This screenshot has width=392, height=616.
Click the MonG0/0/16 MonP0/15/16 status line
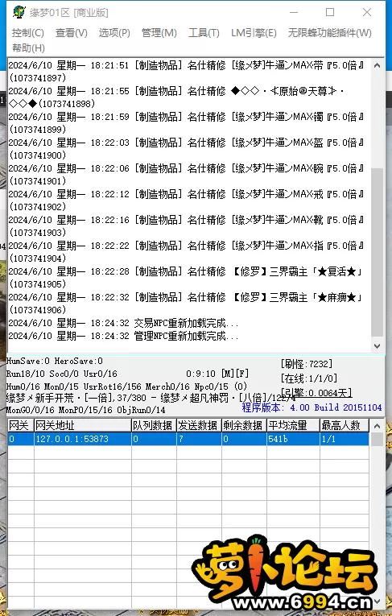[x=85, y=410]
